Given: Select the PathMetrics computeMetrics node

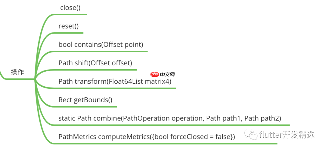Looking at the screenshot, I should (x=147, y=137).
